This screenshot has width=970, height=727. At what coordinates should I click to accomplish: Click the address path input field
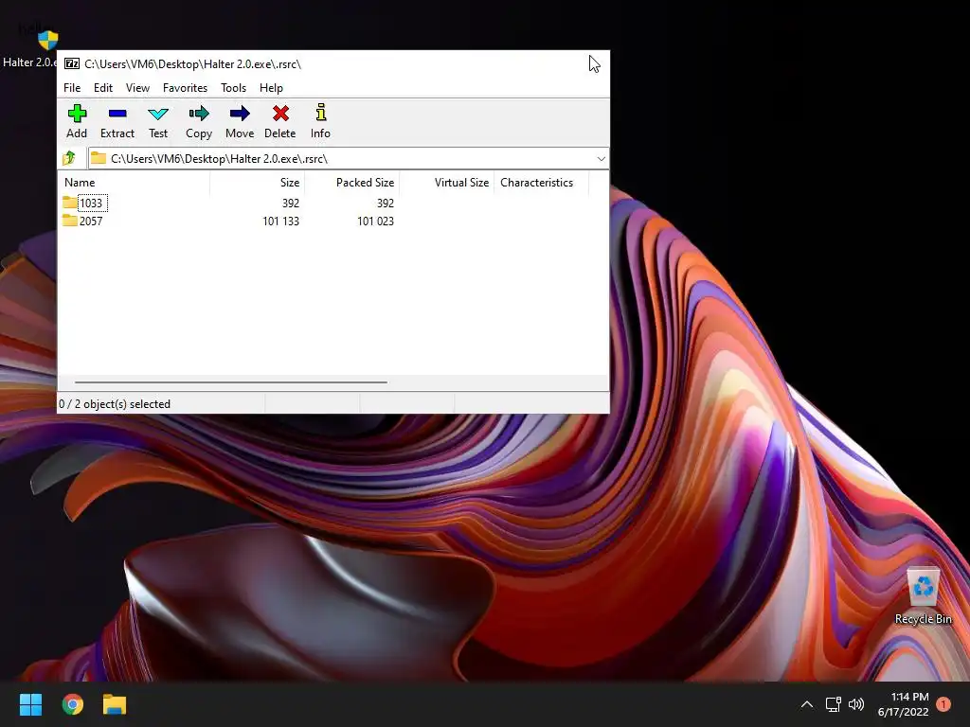(349, 159)
